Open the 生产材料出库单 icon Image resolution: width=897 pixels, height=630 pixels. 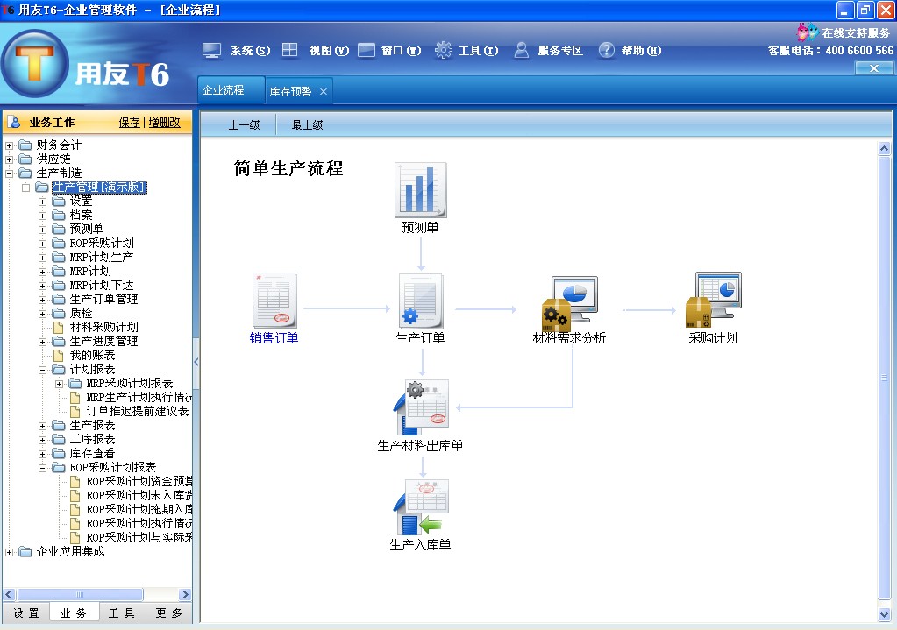421,407
